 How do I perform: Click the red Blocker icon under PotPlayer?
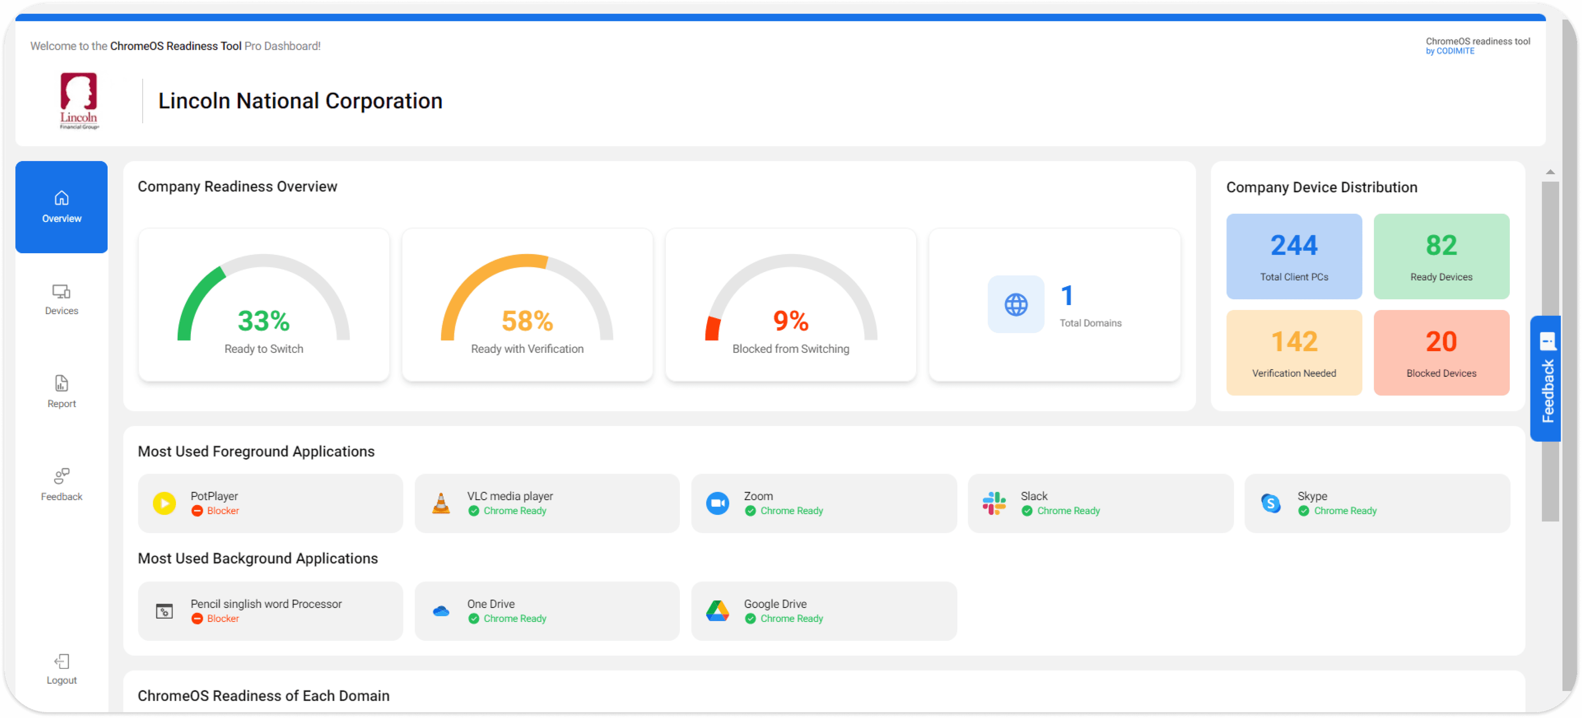tap(197, 511)
